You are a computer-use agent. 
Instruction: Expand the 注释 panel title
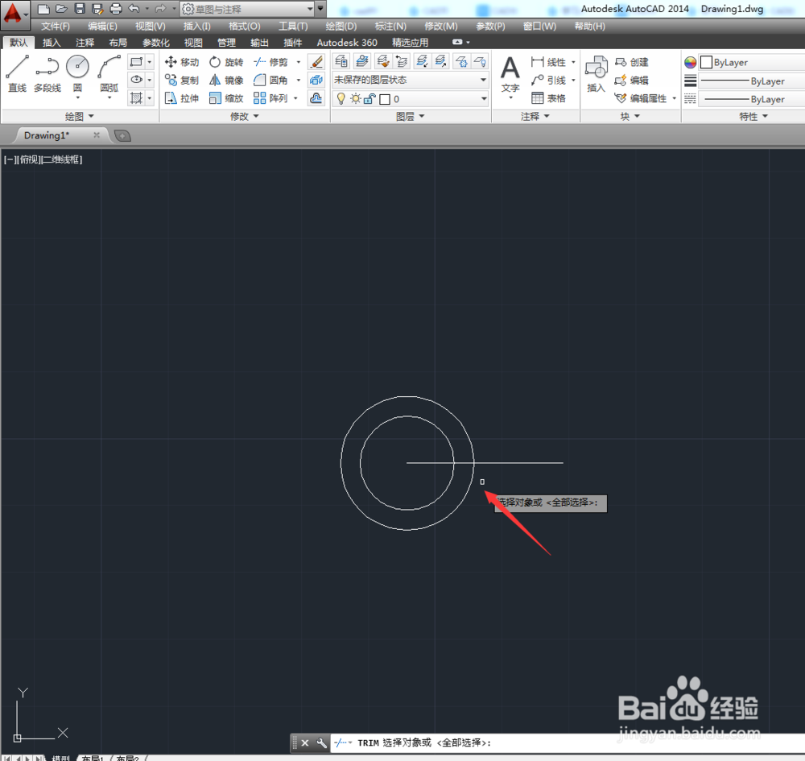point(535,117)
